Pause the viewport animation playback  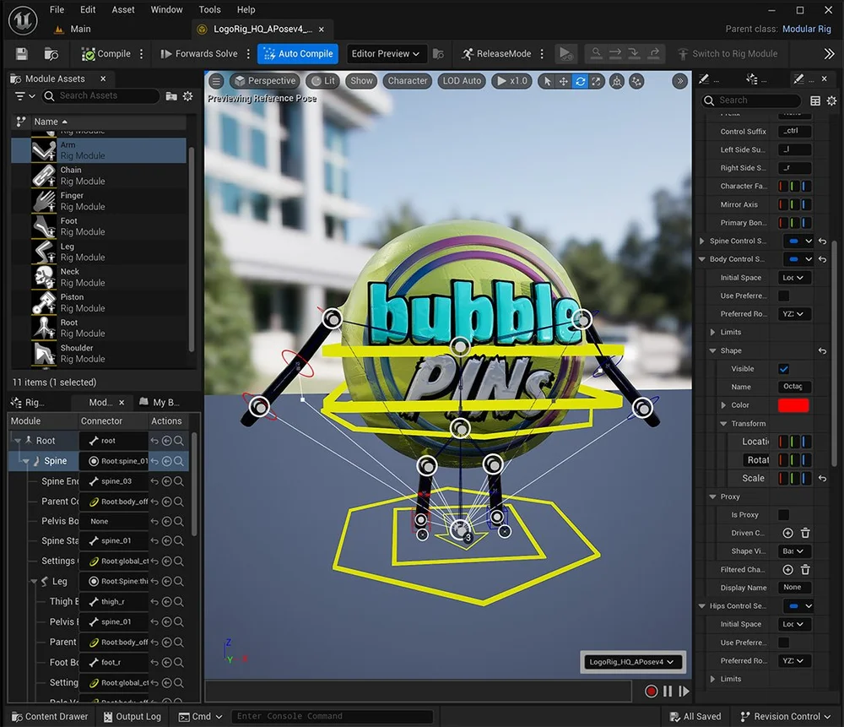[668, 691]
